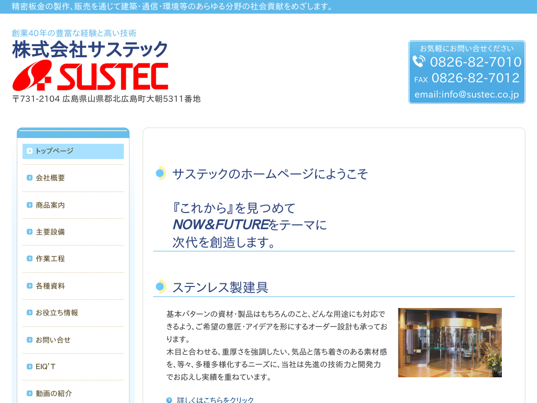Click the FAX 0826-82-7012 number
Screen dimensions: 537x403
pyautogui.click(x=467, y=78)
